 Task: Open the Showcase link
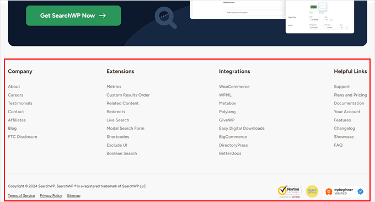344,137
